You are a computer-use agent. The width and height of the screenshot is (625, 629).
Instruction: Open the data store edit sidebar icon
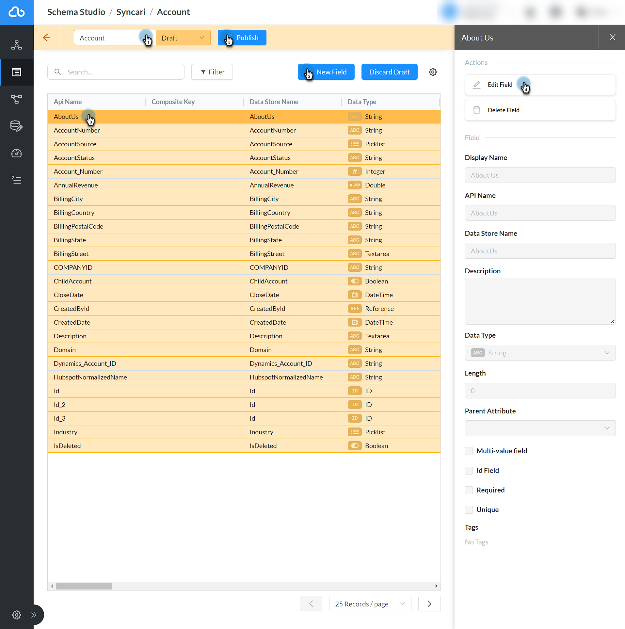pos(17,126)
